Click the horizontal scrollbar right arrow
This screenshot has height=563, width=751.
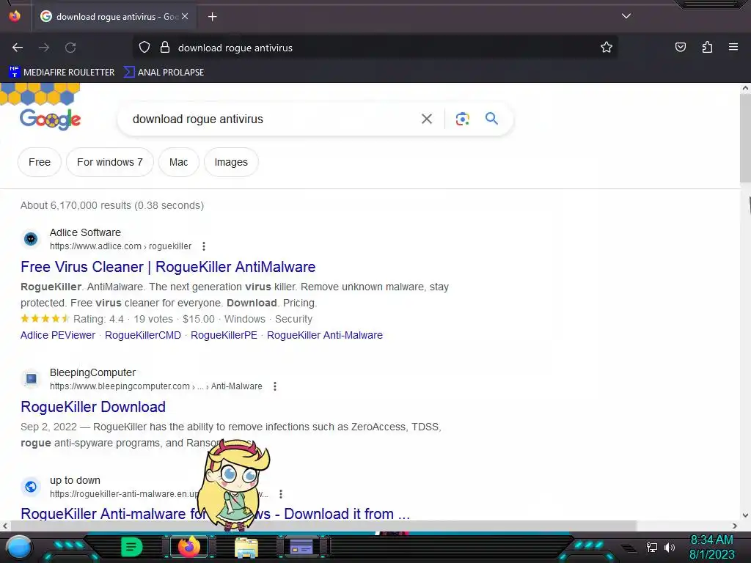click(735, 526)
